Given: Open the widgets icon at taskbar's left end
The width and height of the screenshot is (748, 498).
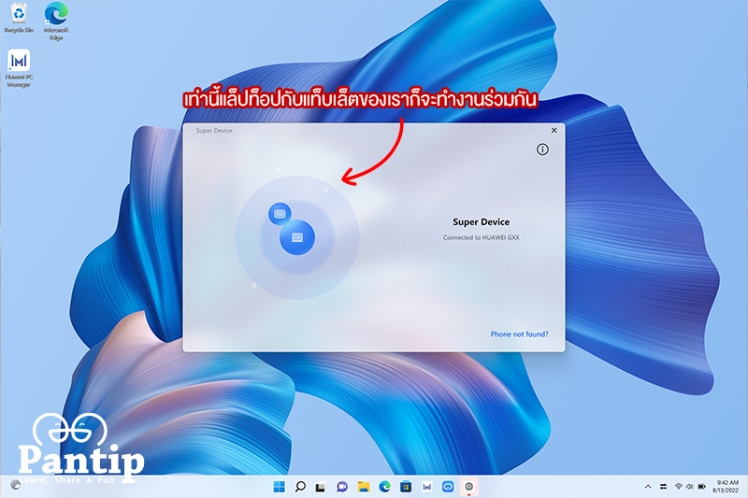Looking at the screenshot, I should pos(15,485).
